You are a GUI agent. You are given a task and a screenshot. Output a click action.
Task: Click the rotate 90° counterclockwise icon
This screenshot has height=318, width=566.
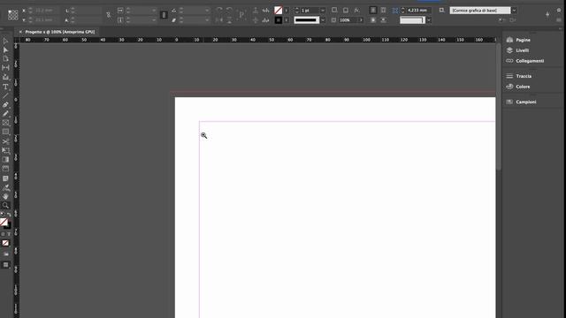coord(229,11)
